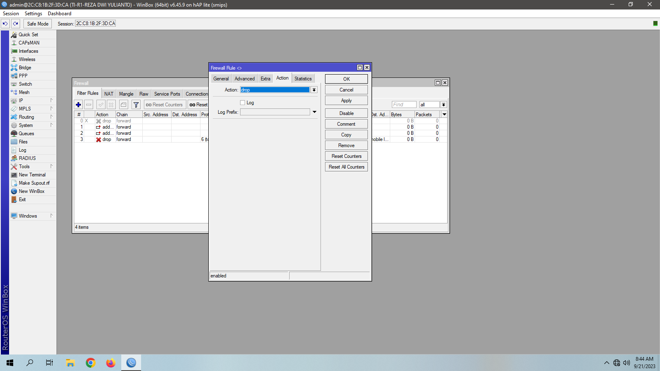The height and width of the screenshot is (371, 660).
Task: Open the Session menu
Action: click(x=11, y=14)
